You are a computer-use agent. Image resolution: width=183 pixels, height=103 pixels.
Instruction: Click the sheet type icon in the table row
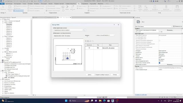98,48
